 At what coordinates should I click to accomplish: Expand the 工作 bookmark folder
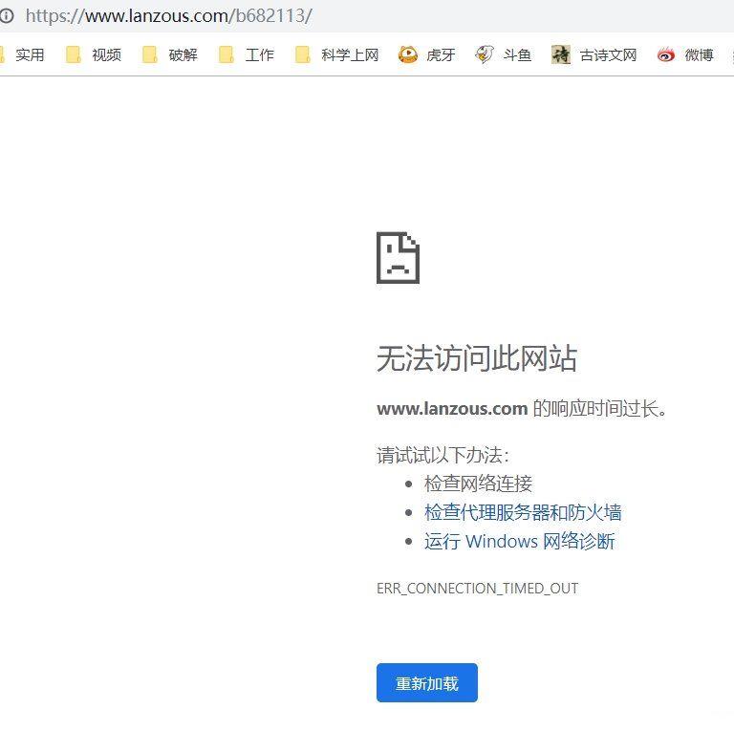(247, 54)
